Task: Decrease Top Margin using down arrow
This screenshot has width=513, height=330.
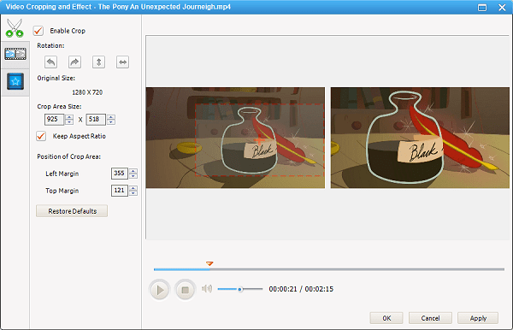Action: click(x=133, y=193)
